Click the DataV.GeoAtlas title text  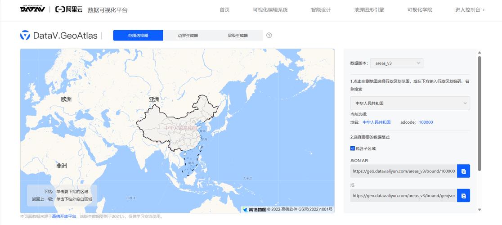65,36
